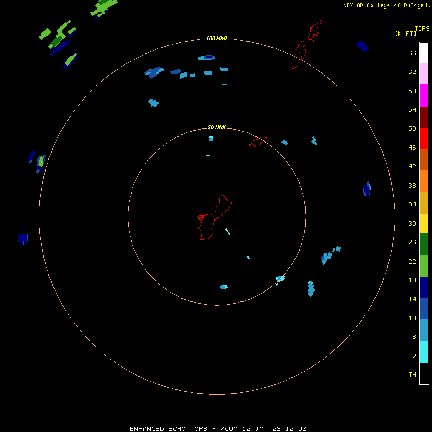Image resolution: width=432 pixels, height=432 pixels.
Task: Click the Guam island outline at the center
Action: click(215, 217)
